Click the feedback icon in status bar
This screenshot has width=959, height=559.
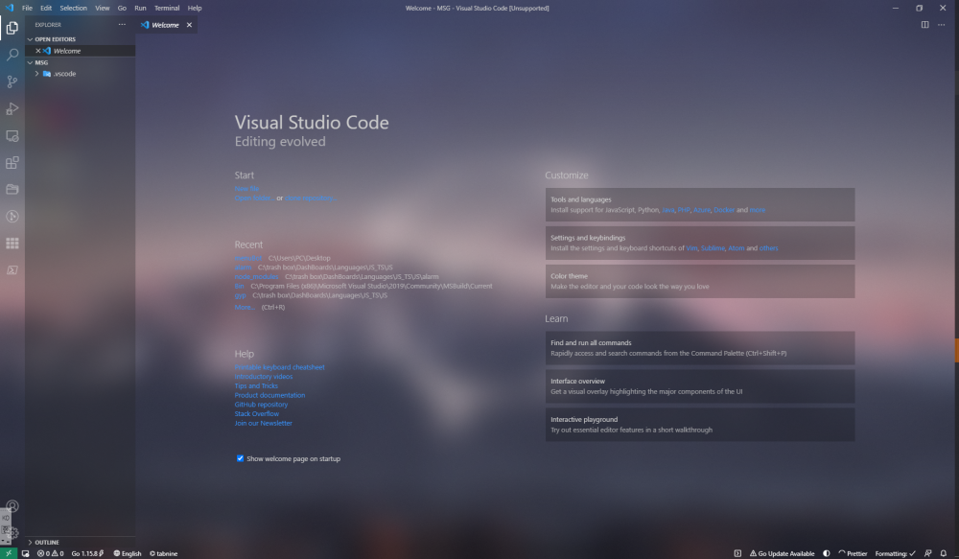tap(927, 553)
